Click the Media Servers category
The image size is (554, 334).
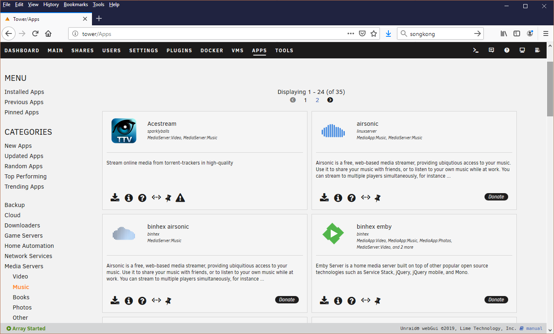(x=24, y=266)
